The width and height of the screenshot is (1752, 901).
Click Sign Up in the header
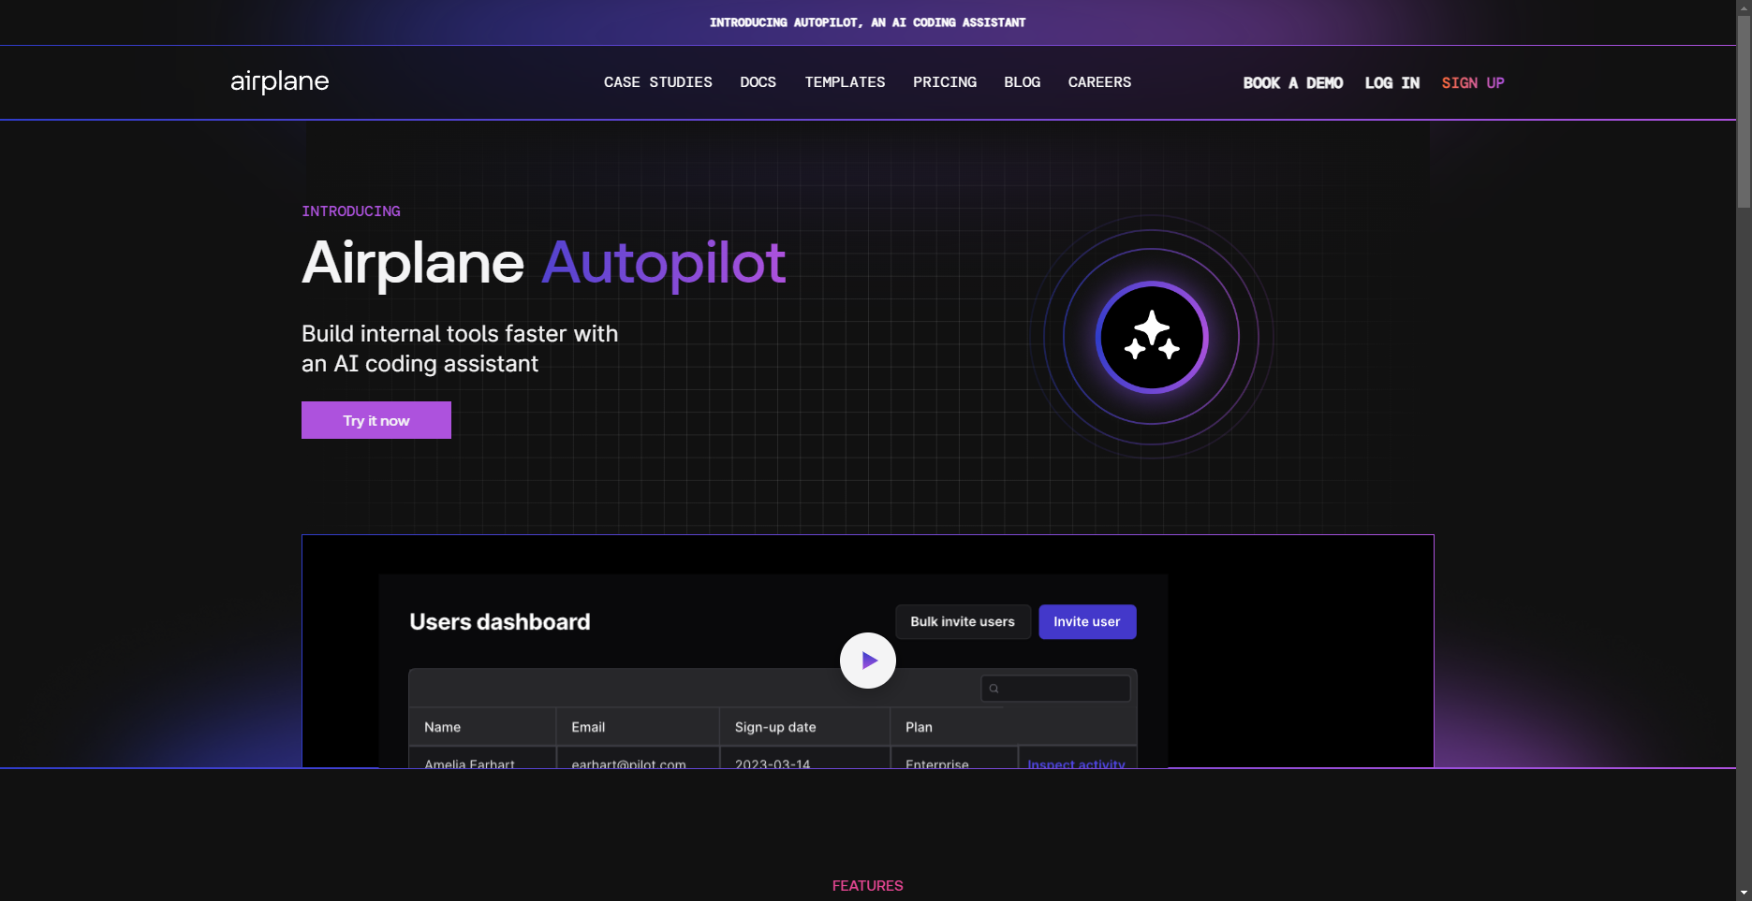1473,83
